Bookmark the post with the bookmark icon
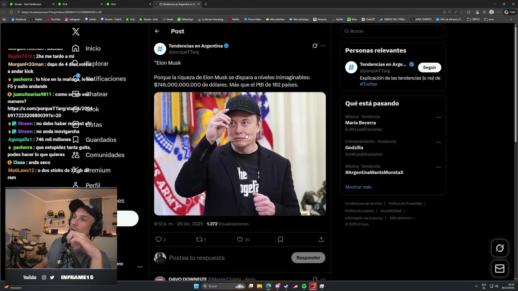518x291 pixels. click(280, 239)
